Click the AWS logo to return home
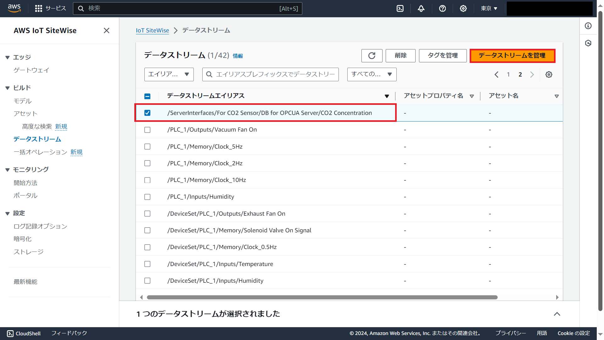This screenshot has width=604, height=340. tap(14, 8)
